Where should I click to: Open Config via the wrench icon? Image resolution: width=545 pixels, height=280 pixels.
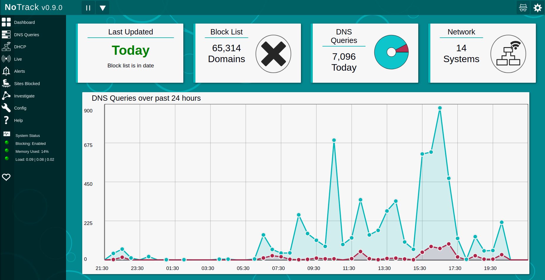(x=6, y=108)
